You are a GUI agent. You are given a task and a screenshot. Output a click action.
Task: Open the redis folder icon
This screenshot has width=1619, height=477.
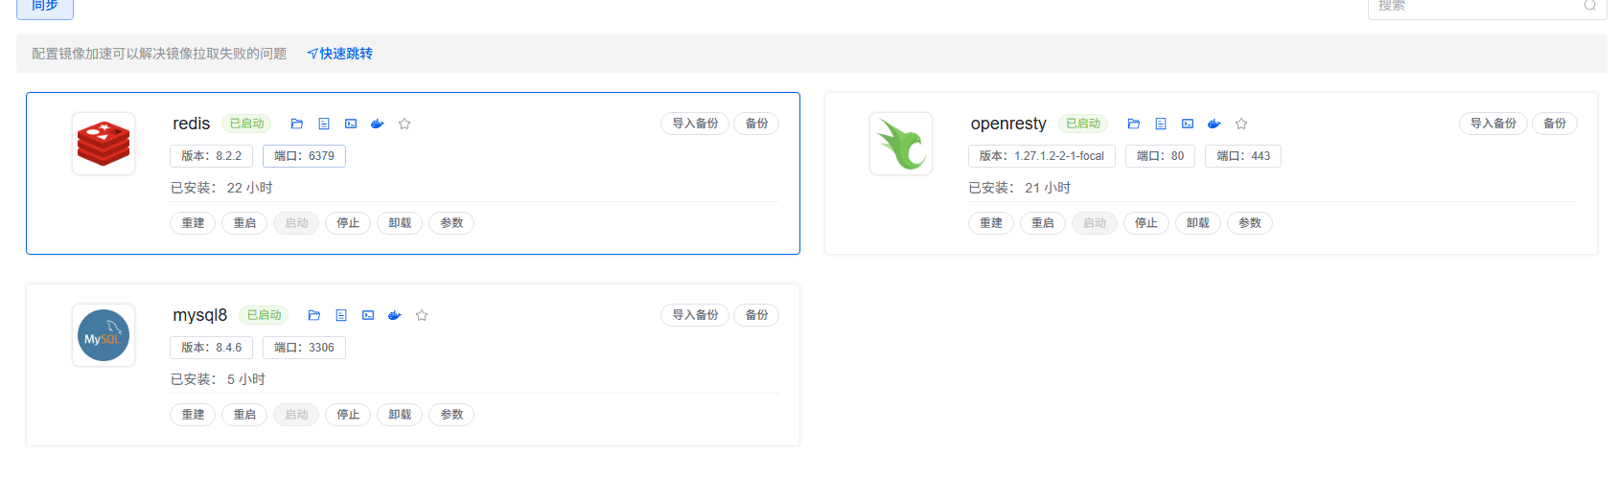pos(297,124)
